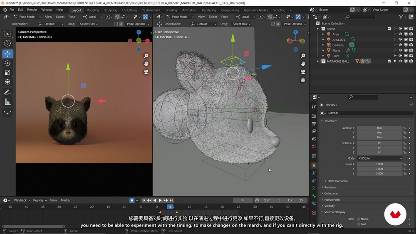Open the World properties tab

coord(314,147)
